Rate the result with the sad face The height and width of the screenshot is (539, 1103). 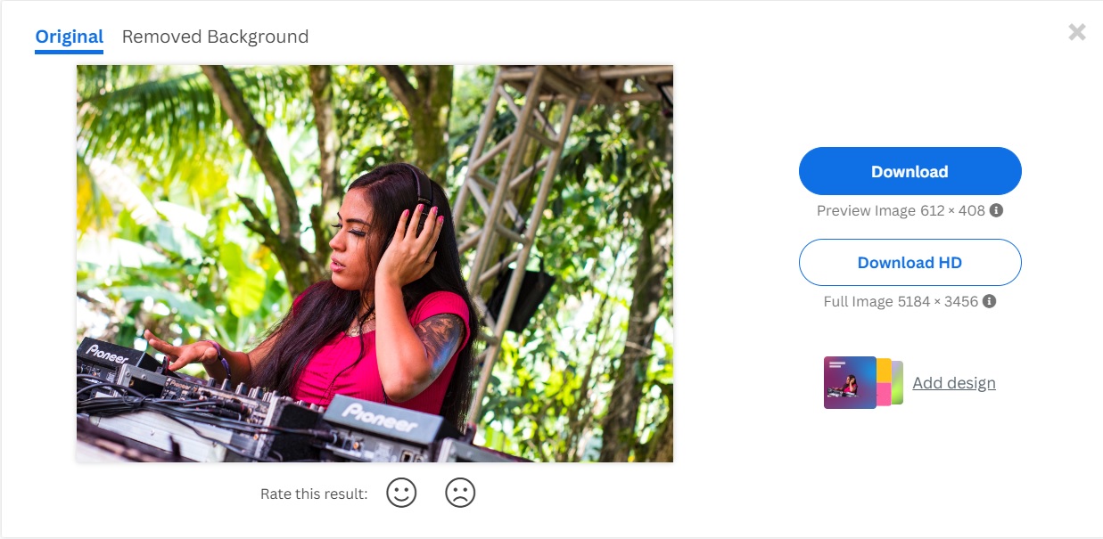(460, 494)
